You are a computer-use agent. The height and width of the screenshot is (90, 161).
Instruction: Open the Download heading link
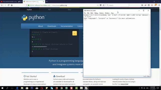pyautogui.click(x=60, y=76)
